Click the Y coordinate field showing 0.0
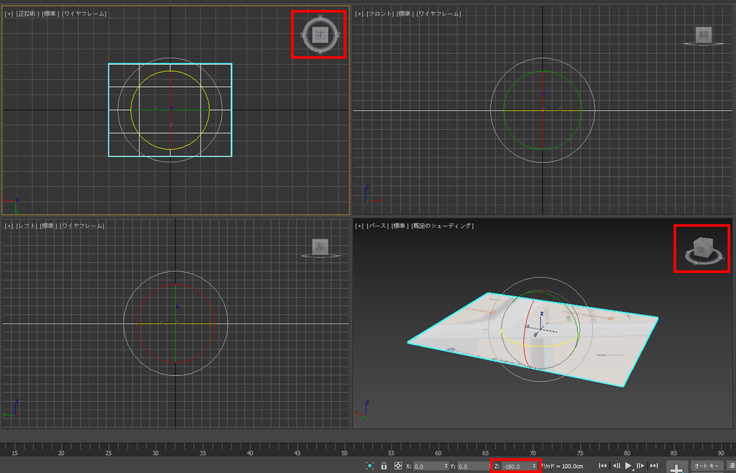 point(474,466)
